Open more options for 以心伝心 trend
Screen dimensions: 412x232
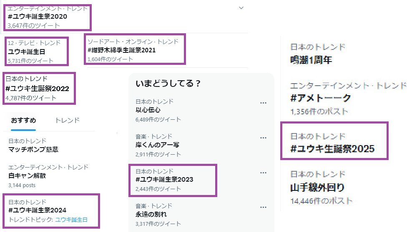[x=263, y=103]
